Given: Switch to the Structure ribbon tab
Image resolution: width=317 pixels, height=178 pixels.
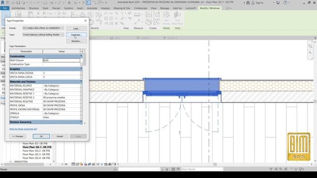Looking at the screenshot, I should point(34,8).
